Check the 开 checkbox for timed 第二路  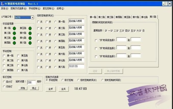[47, 28]
